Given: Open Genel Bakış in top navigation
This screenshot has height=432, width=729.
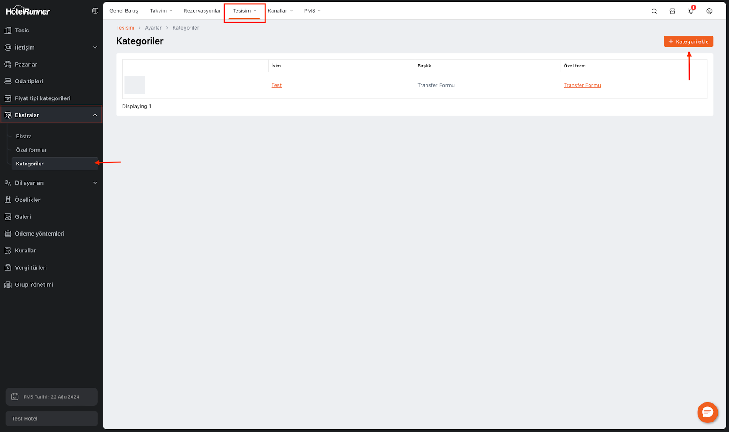Looking at the screenshot, I should point(123,11).
